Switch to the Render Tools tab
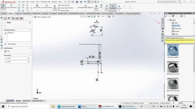195x109 pixels. pos(62,13)
